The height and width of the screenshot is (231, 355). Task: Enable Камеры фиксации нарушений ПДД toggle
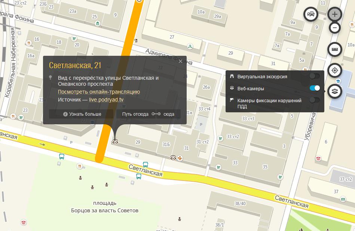pyautogui.click(x=315, y=100)
